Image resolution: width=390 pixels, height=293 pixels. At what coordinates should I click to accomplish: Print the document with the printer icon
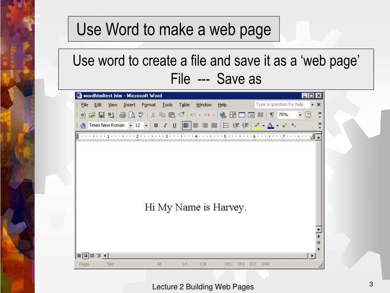coord(122,115)
